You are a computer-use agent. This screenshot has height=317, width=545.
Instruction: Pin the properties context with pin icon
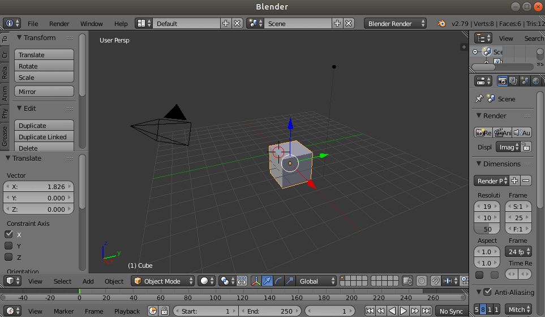[479, 98]
